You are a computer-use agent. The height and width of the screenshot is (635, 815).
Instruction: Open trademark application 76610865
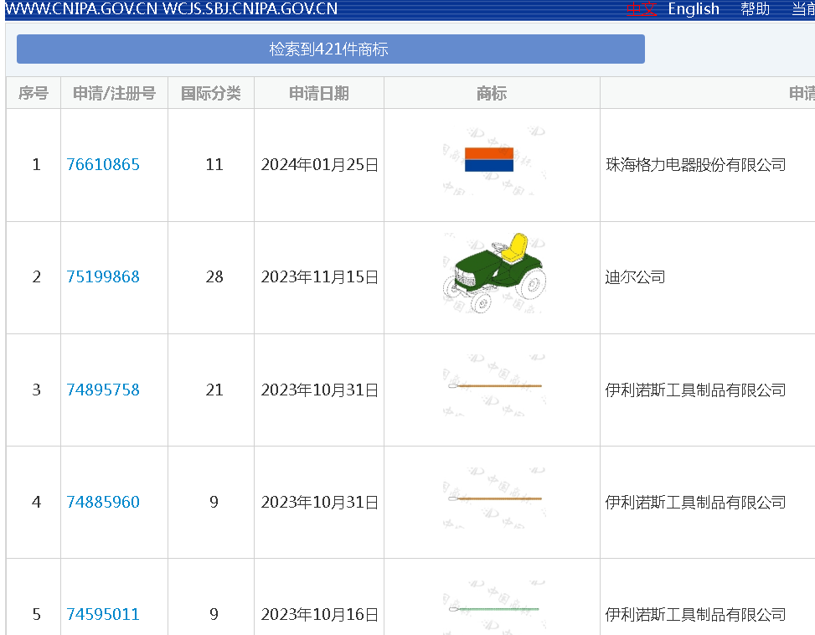[103, 165]
